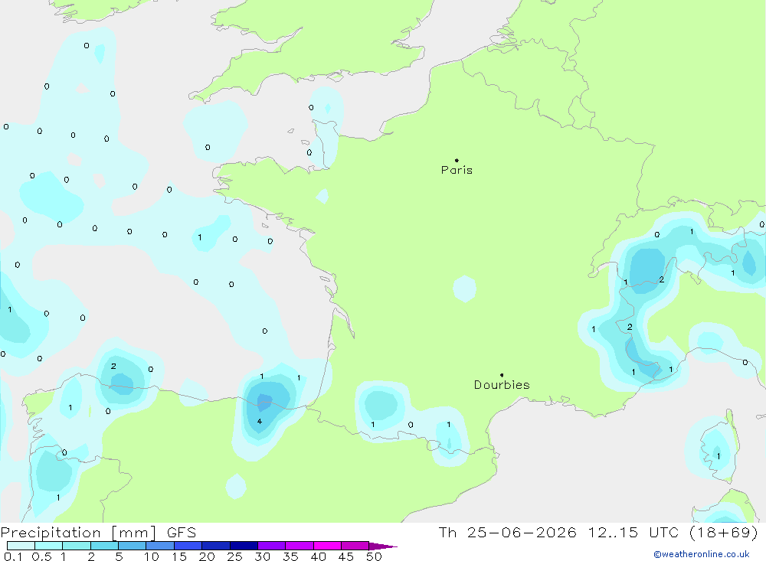
Task: Click the legend value '15'
Action: point(179,556)
